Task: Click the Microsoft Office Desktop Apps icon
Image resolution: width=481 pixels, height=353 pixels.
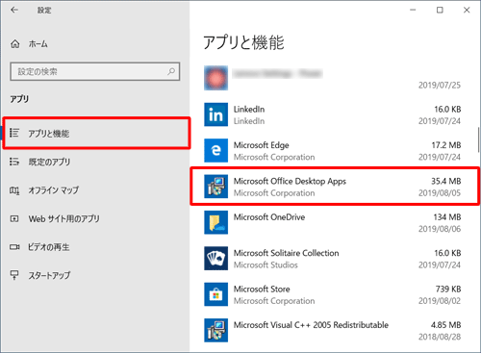Action: pyautogui.click(x=215, y=187)
